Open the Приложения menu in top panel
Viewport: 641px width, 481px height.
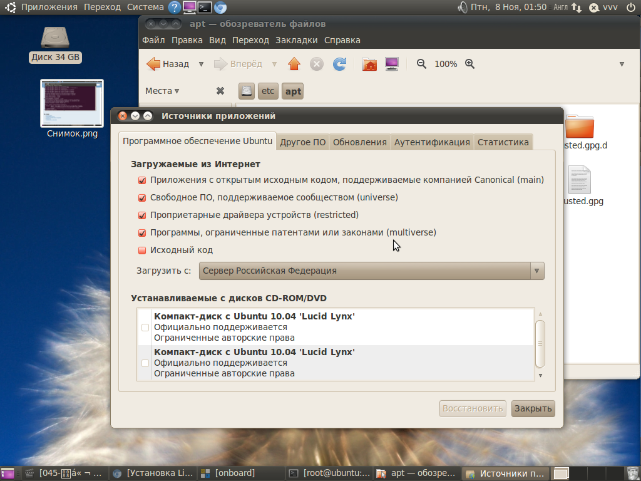(x=49, y=7)
